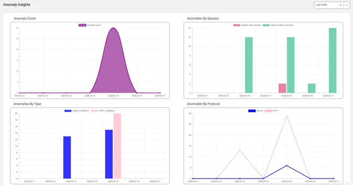Click the Anomaly Count chart title

coord(25,18)
